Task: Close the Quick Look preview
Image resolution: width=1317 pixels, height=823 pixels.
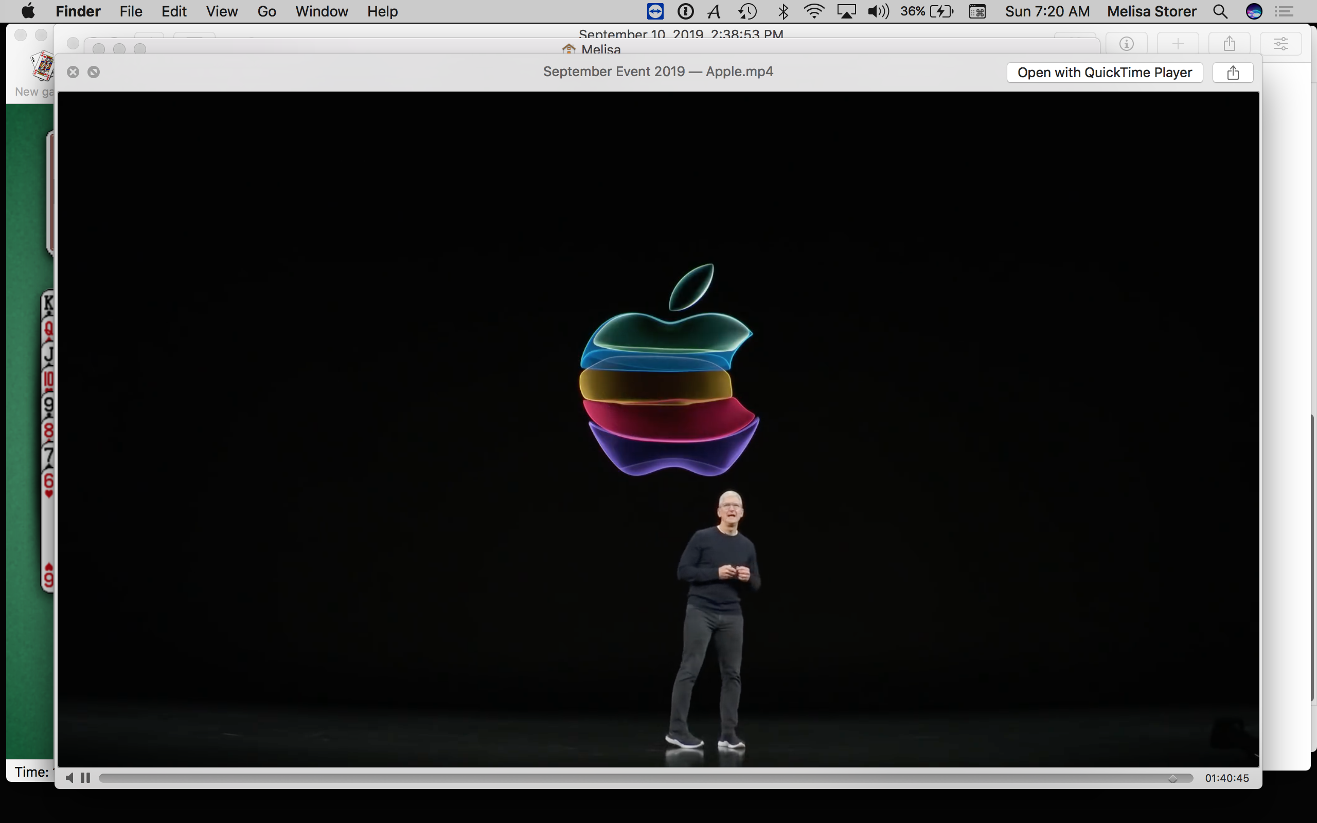Action: tap(73, 72)
